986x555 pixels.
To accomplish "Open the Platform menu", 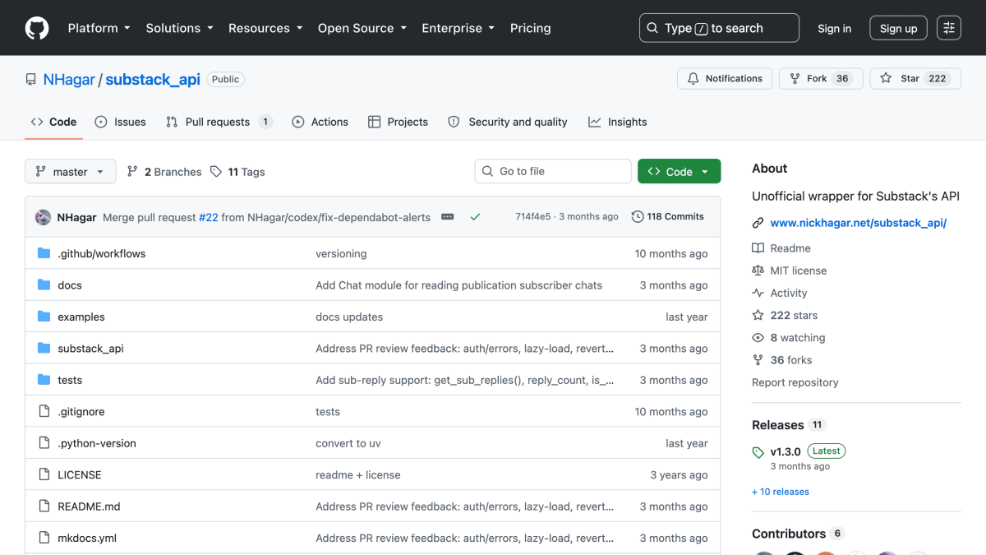I will point(99,28).
